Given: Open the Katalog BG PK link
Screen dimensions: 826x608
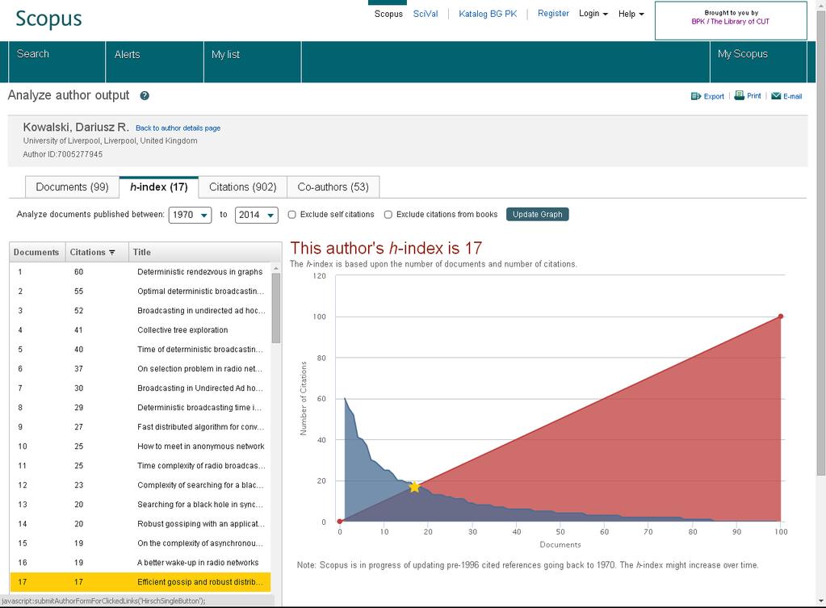Looking at the screenshot, I should tap(488, 14).
